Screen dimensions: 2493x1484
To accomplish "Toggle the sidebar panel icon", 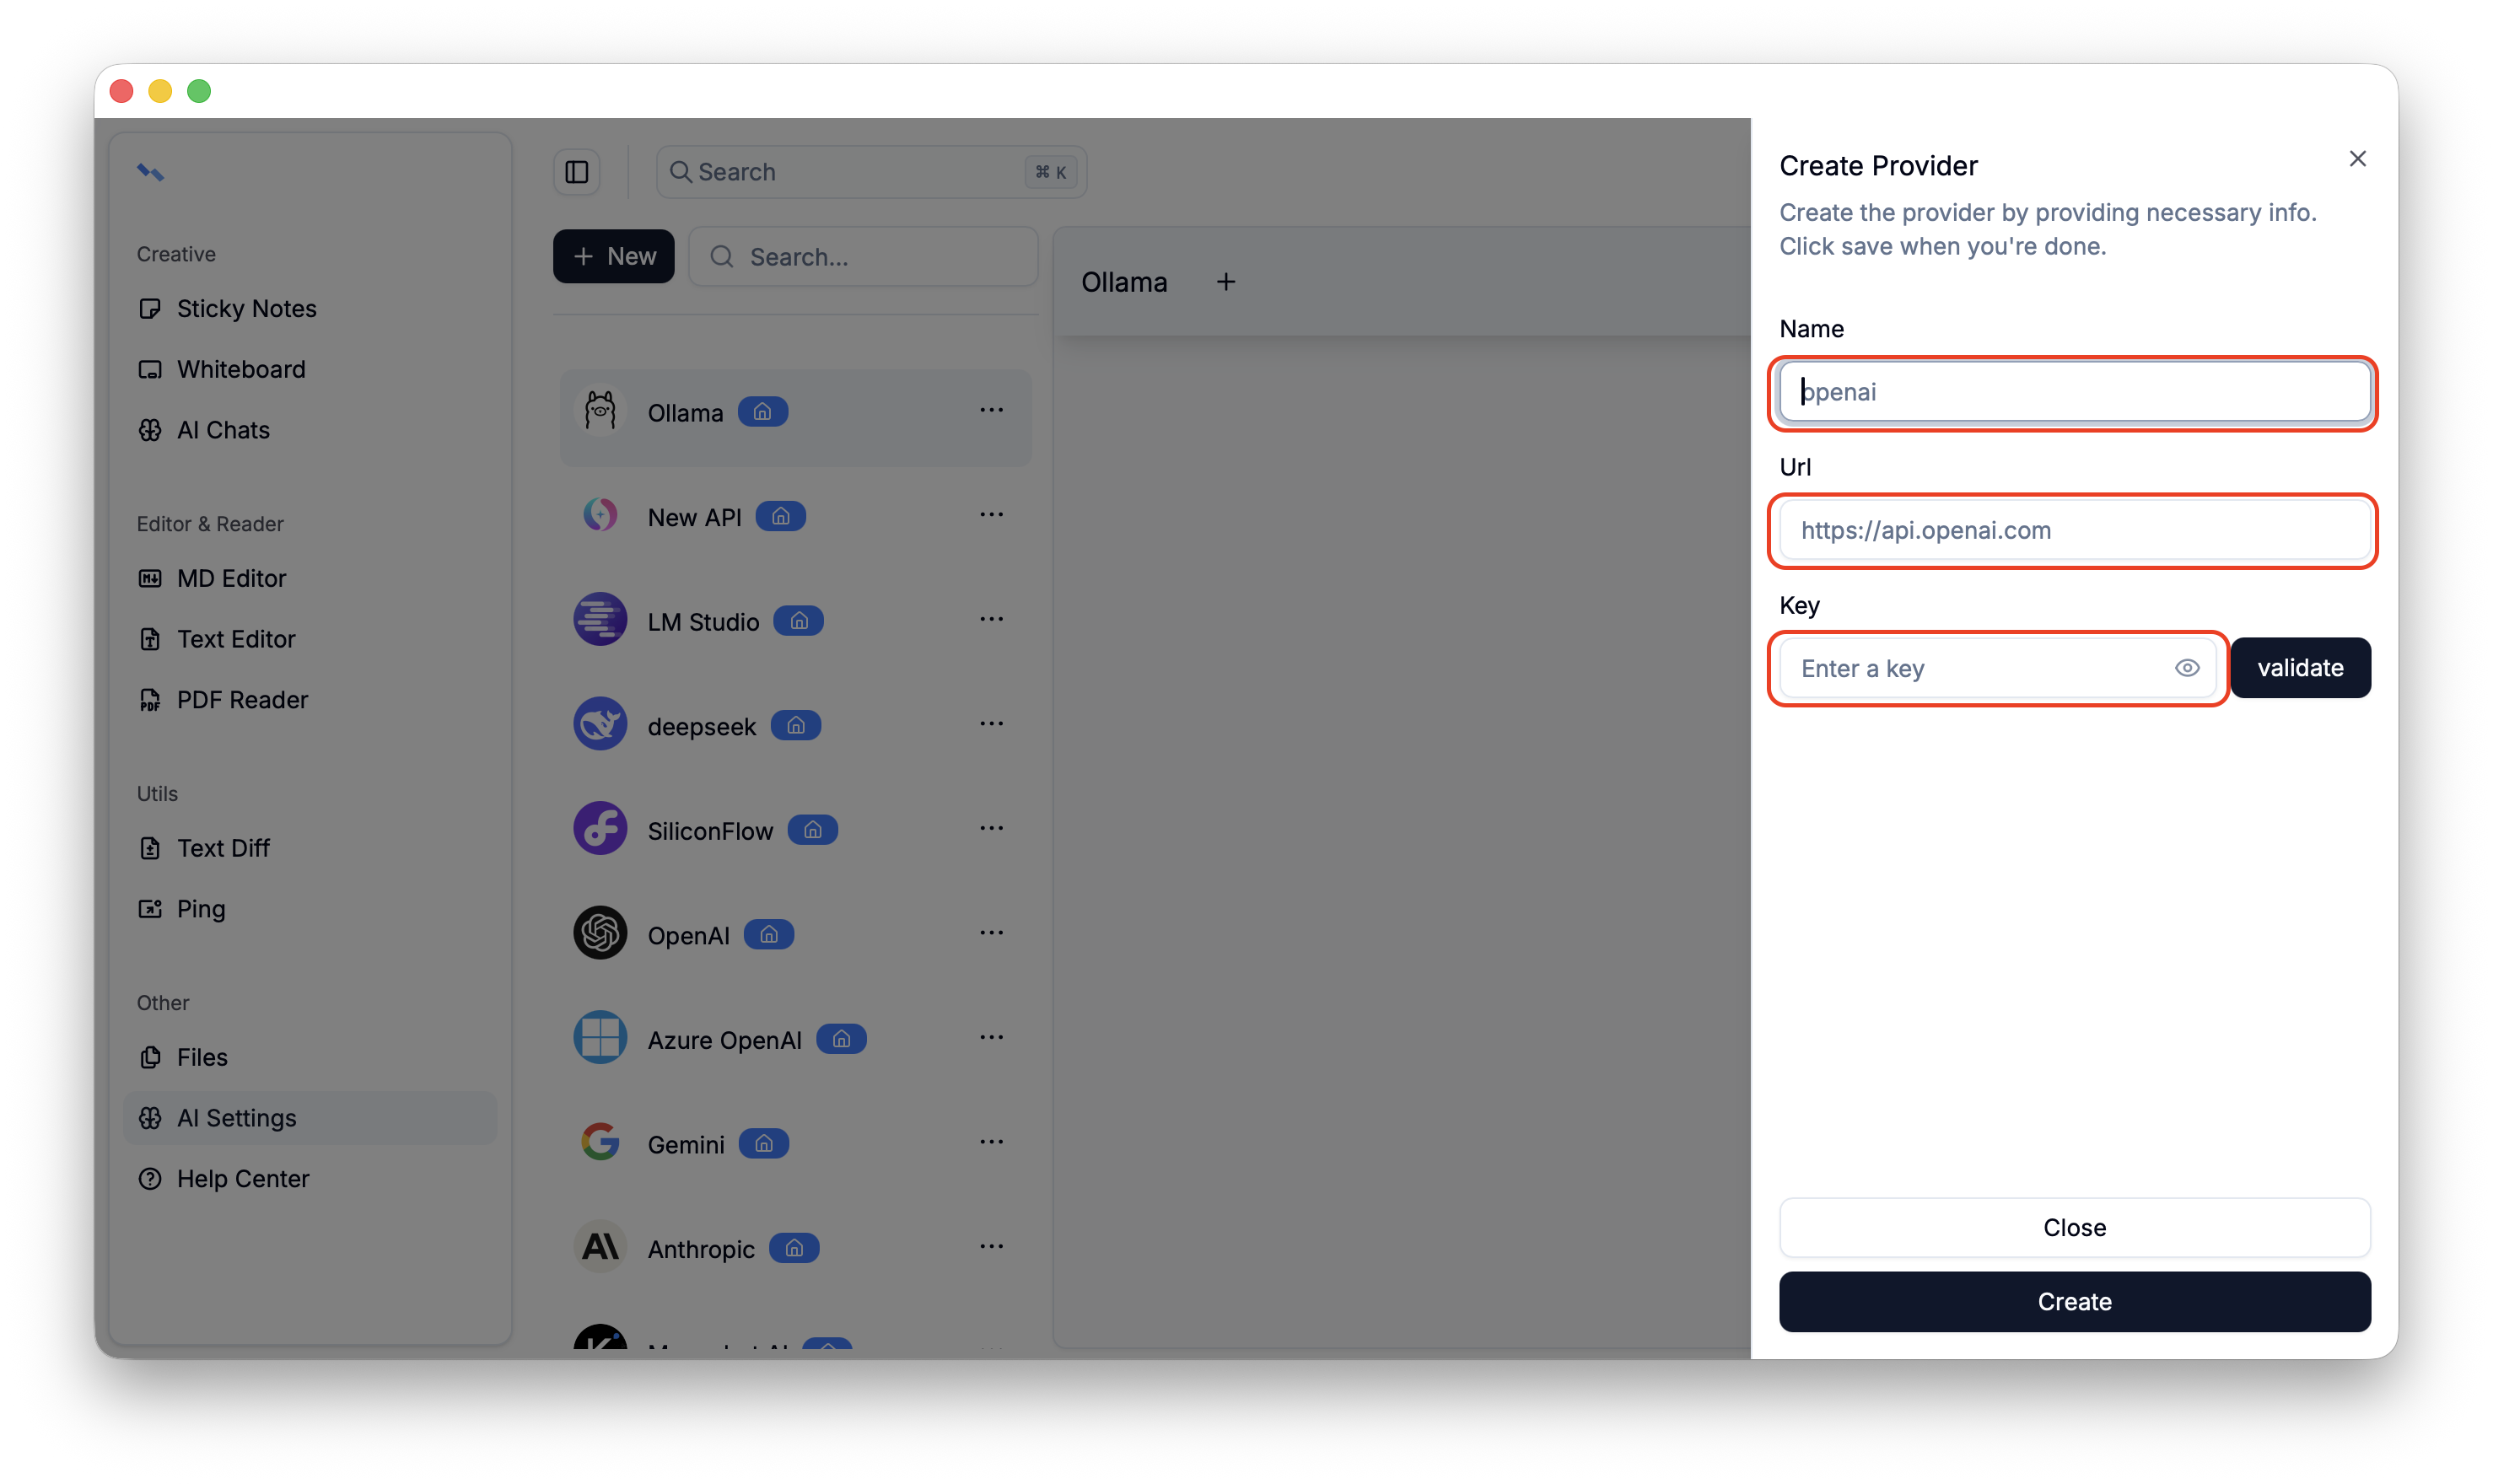I will click(x=577, y=172).
